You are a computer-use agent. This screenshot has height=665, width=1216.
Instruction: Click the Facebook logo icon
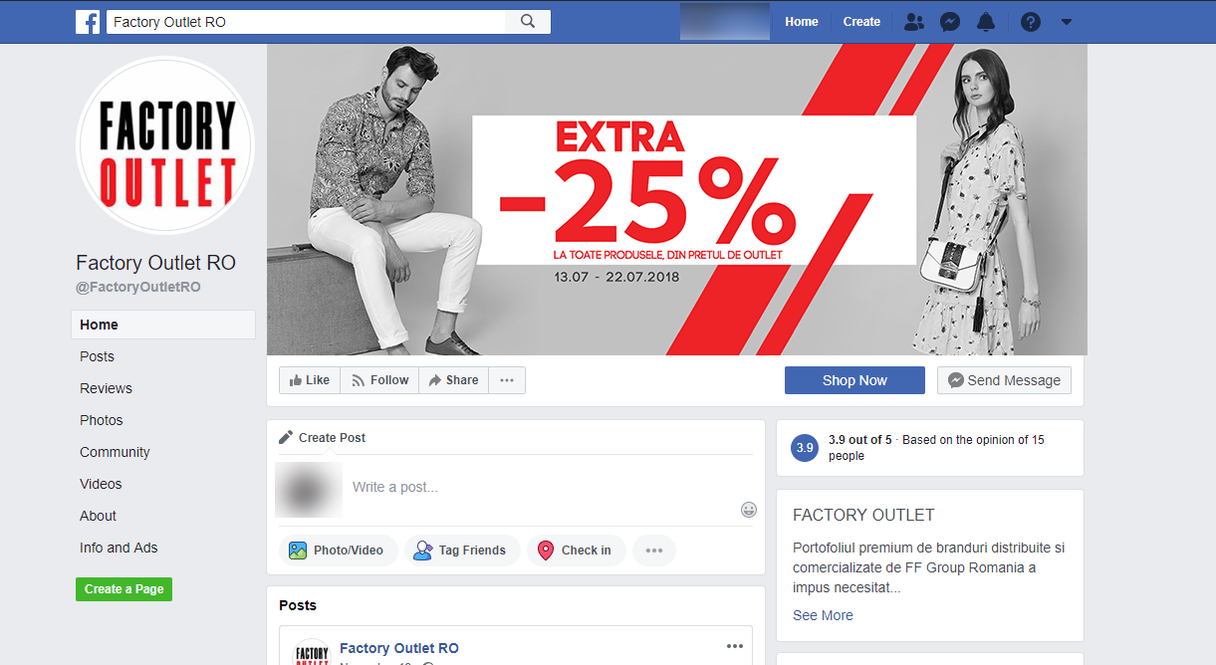88,22
